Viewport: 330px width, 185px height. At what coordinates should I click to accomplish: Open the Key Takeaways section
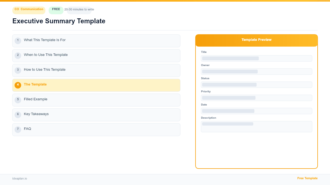[96, 114]
